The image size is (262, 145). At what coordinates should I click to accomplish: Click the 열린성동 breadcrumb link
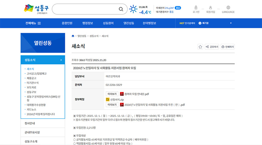(82, 36)
